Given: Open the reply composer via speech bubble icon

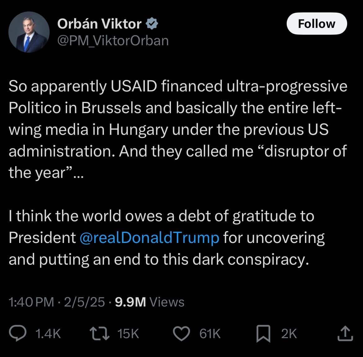Looking at the screenshot, I should (18, 334).
